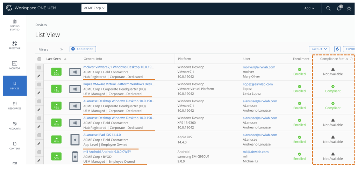Click the star favorites icon
This screenshot has height=170, width=358.
pos(349,8)
